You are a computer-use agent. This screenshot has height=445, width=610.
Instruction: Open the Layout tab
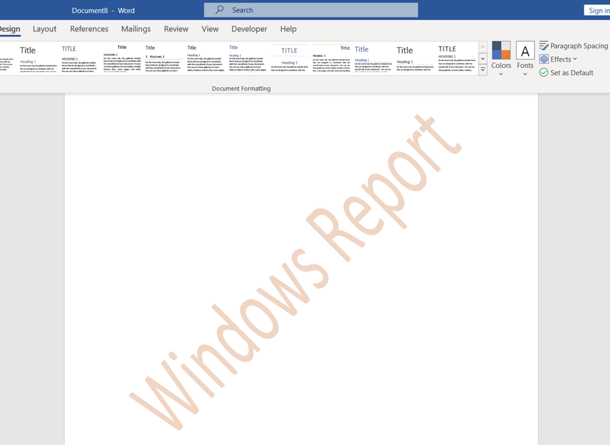(x=44, y=29)
